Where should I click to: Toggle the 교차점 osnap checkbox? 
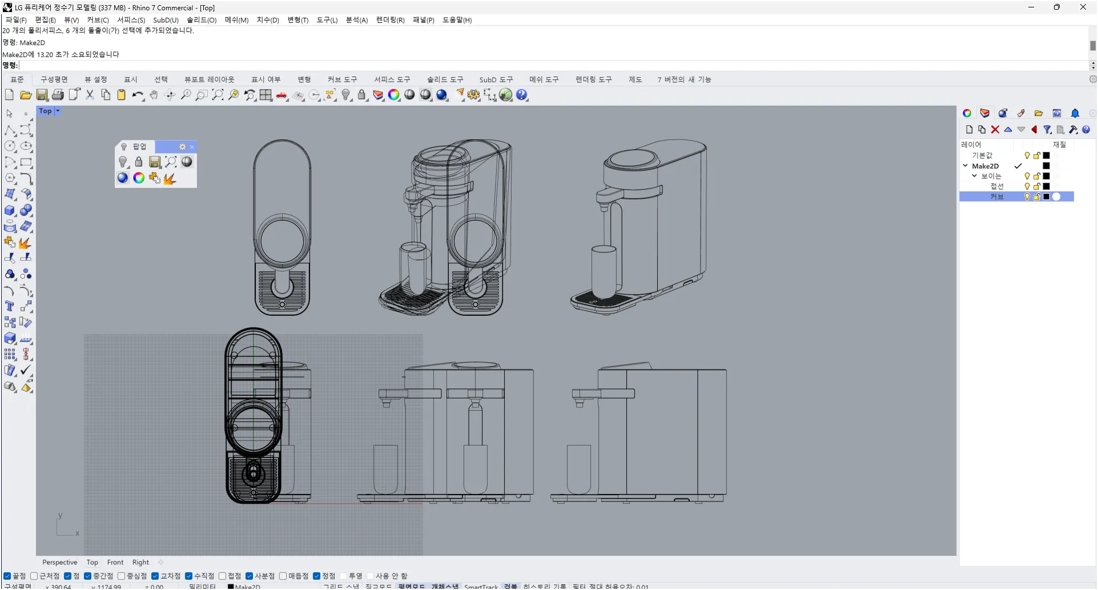click(x=155, y=576)
